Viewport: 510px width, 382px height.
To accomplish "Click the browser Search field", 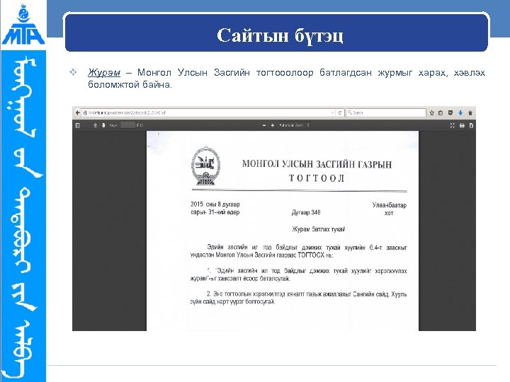I will click(386, 112).
